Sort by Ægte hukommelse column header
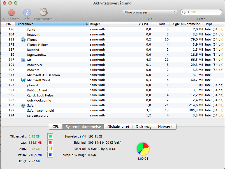The image size is (225, 169). coord(187,24)
